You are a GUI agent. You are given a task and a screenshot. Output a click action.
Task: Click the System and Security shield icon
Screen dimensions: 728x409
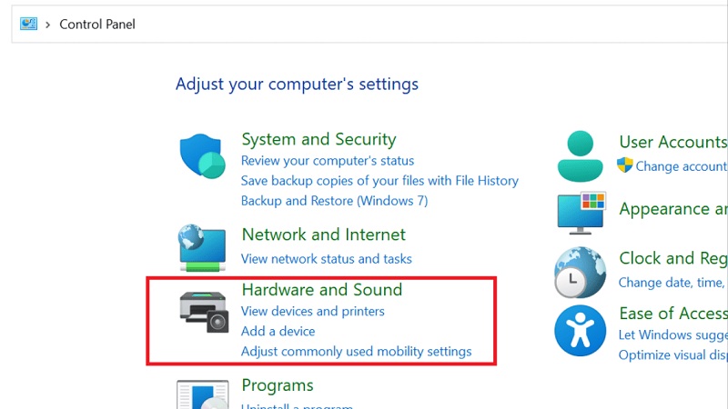tap(202, 156)
